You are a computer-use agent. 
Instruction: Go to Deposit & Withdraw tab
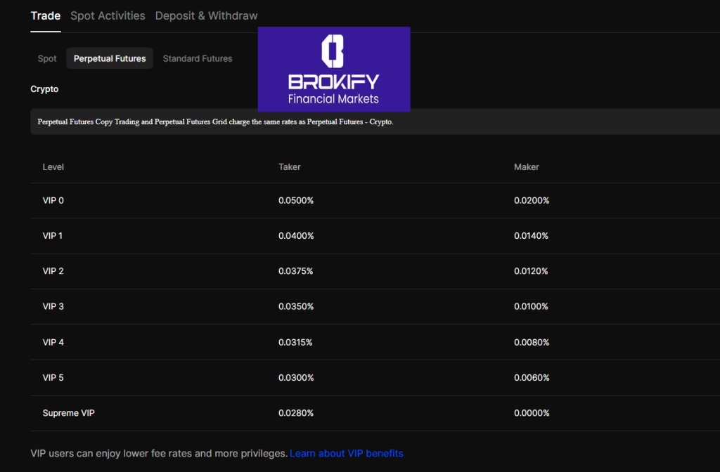[x=206, y=15]
